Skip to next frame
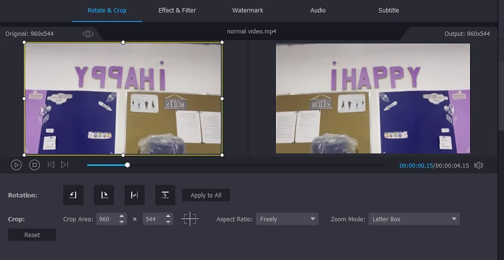This screenshot has width=504, height=260. pyautogui.click(x=65, y=165)
